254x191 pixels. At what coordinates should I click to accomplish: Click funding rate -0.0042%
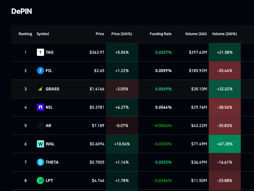tap(163, 126)
